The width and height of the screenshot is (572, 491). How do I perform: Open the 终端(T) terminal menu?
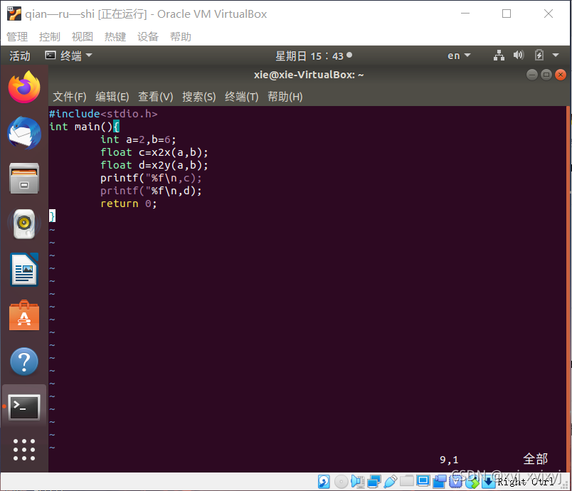tap(241, 97)
